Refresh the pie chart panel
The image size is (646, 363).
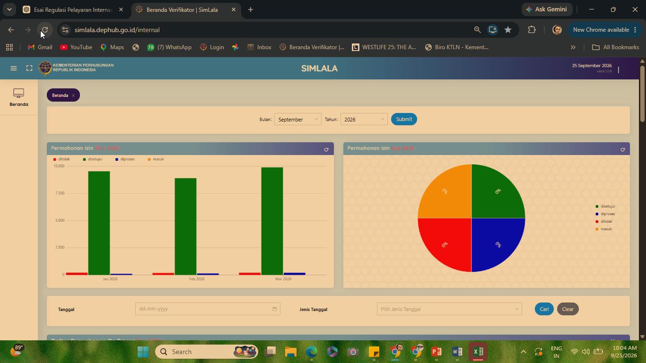point(622,149)
